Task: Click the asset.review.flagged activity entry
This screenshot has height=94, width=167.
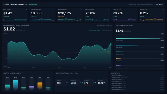Action: (x=137, y=75)
